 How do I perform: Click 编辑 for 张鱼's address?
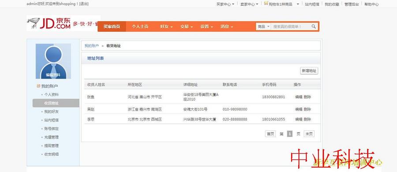tap(299, 97)
